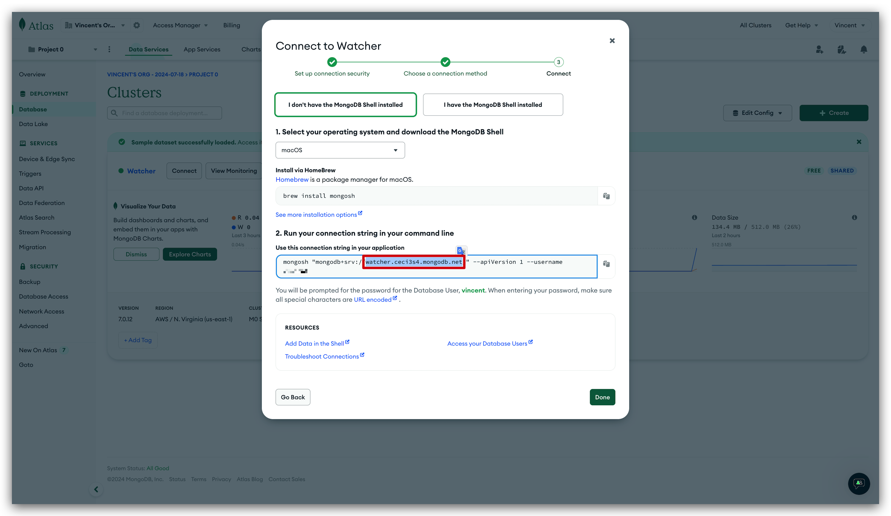Open See more installation options link
This screenshot has height=516, width=891.
(318, 215)
